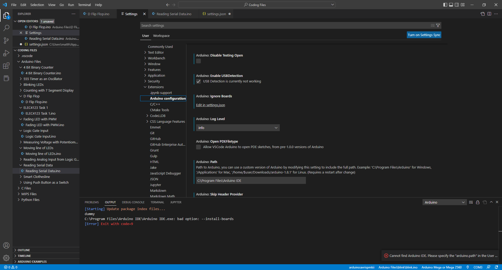502x270 pixels.
Task: Enable the Disable Testing Open checkbox
Action: (x=198, y=61)
